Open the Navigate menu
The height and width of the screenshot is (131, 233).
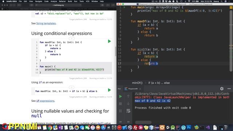[x=39, y=1]
